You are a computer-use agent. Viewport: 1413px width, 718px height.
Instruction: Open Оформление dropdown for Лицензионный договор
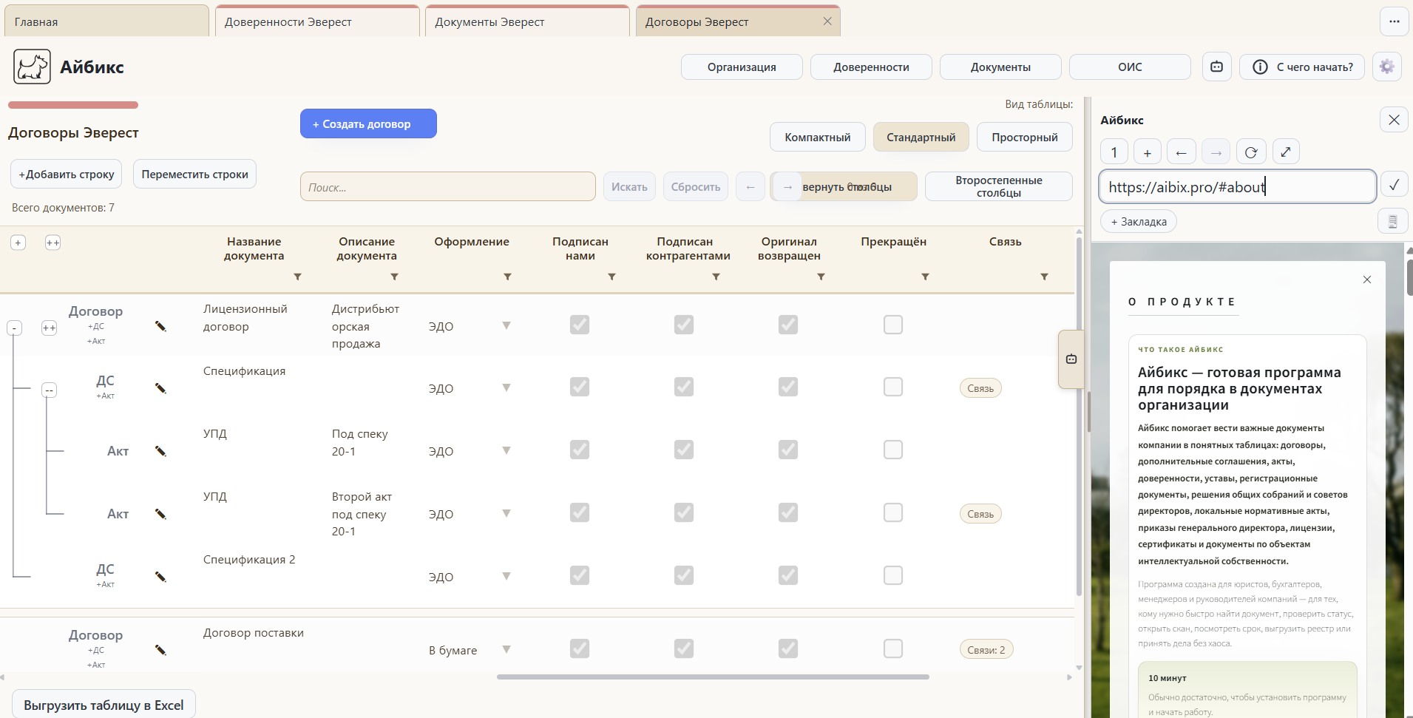(x=506, y=325)
